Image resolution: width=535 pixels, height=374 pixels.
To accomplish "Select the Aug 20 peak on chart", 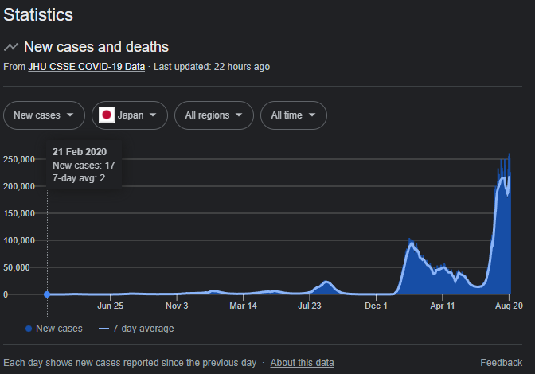I will click(510, 154).
